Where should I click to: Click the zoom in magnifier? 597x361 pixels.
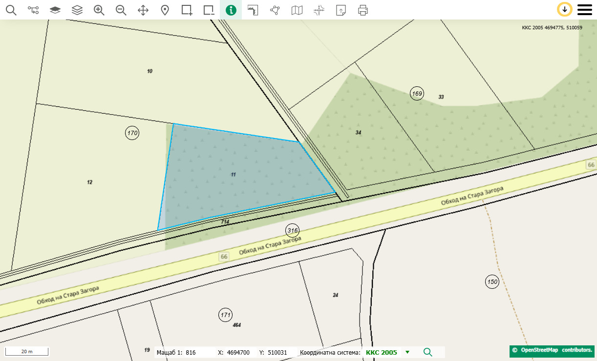pos(99,10)
